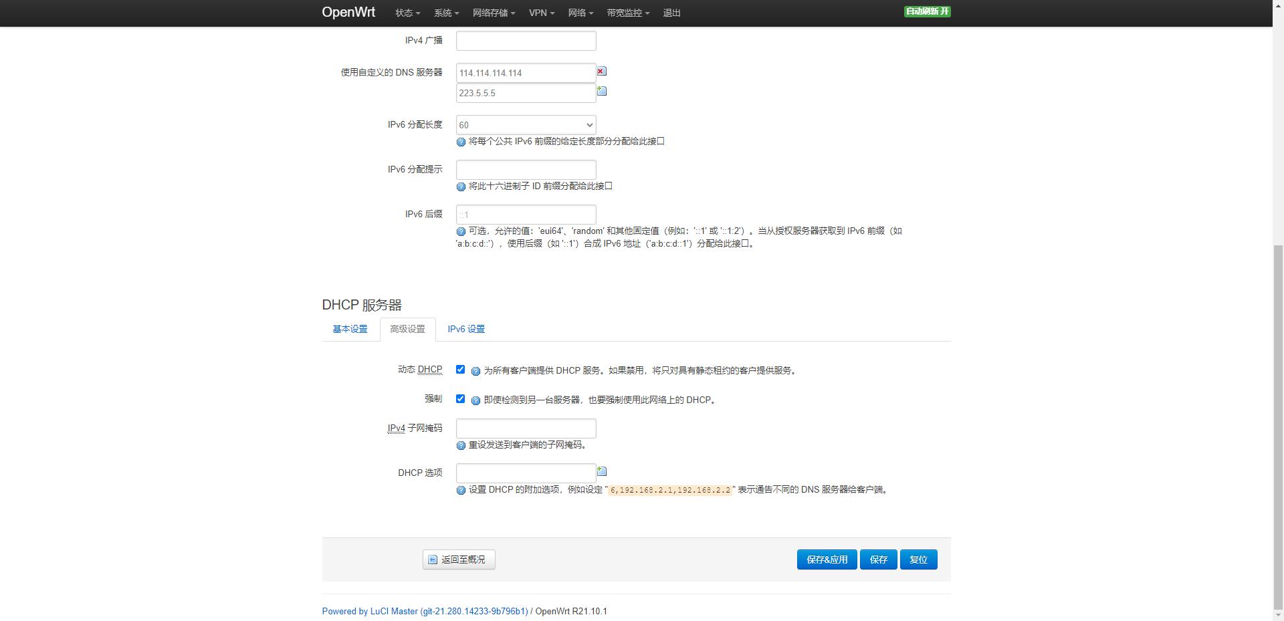Click the help icon under DHCP 选项
Viewport: 1284px width, 621px height.
[461, 490]
